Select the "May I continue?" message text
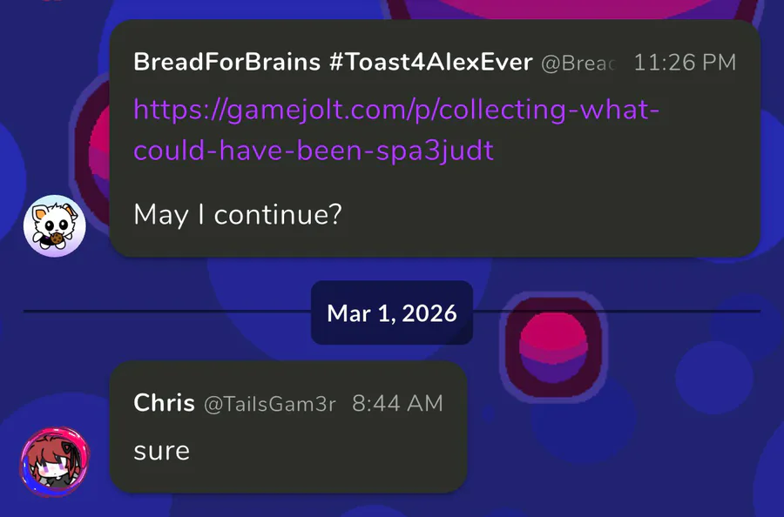 click(x=237, y=214)
